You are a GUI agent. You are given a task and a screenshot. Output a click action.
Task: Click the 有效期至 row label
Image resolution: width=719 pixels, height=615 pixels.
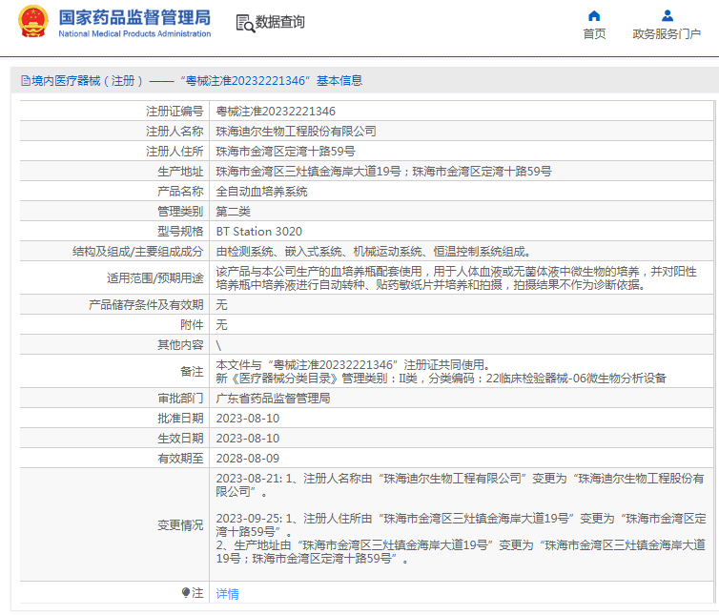point(180,459)
